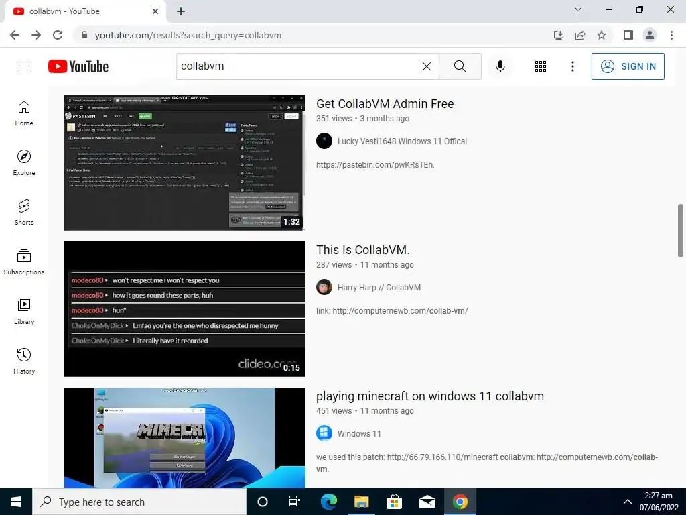The width and height of the screenshot is (686, 515).
Task: Click the lock site-info icon
Action: 84,35
